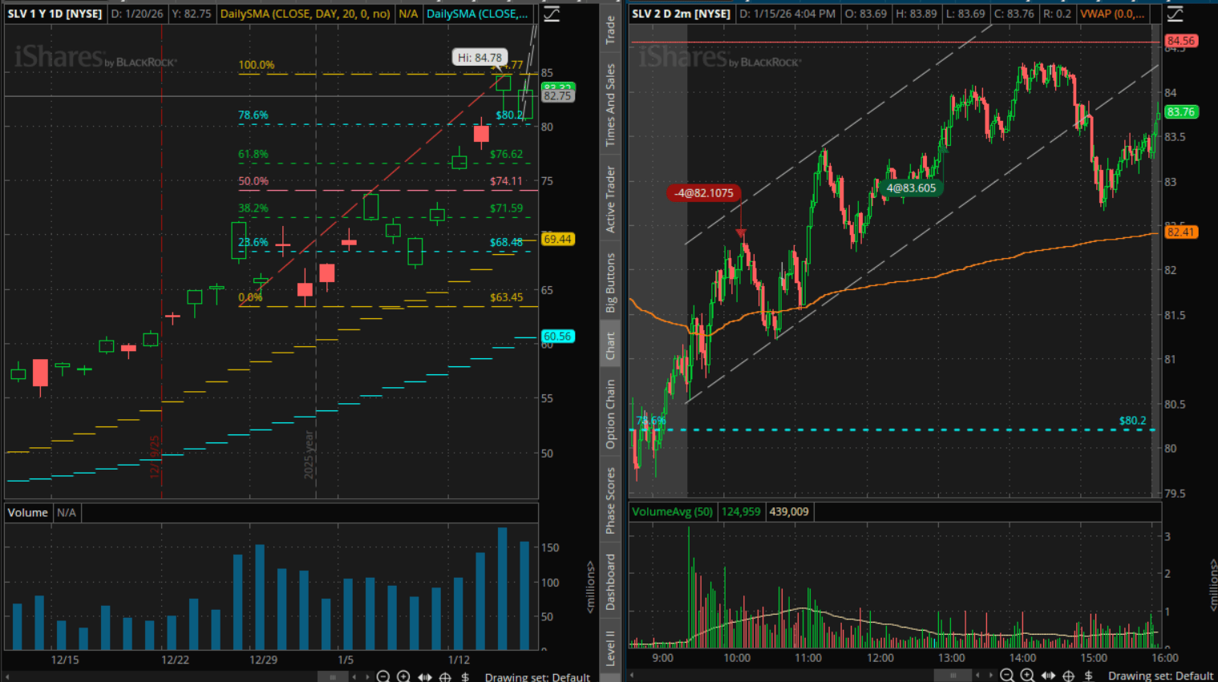
Task: Click the 60.56 cyan SMA price tag
Action: pyautogui.click(x=557, y=337)
